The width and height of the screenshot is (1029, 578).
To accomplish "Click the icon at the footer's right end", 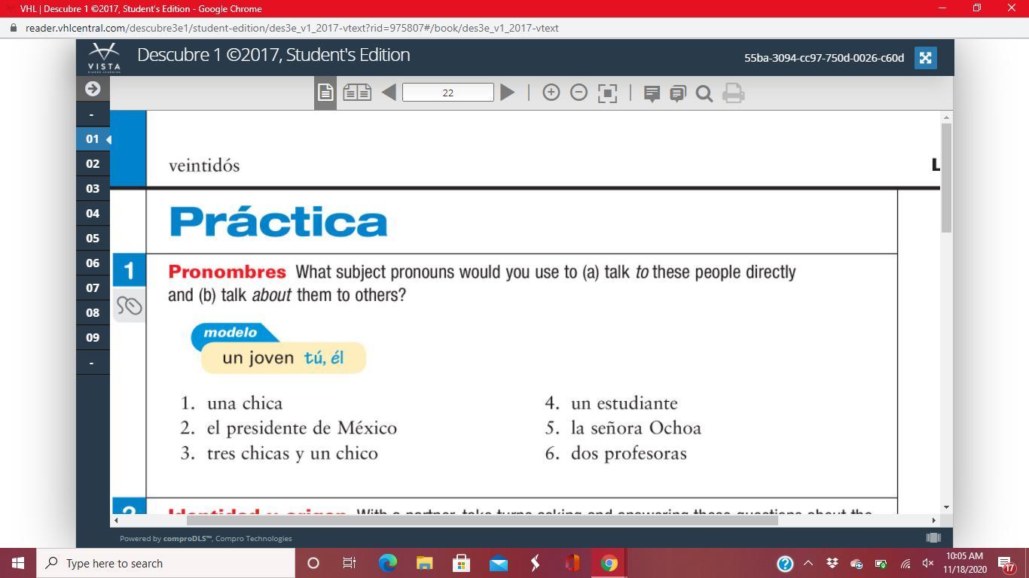I will [x=933, y=537].
